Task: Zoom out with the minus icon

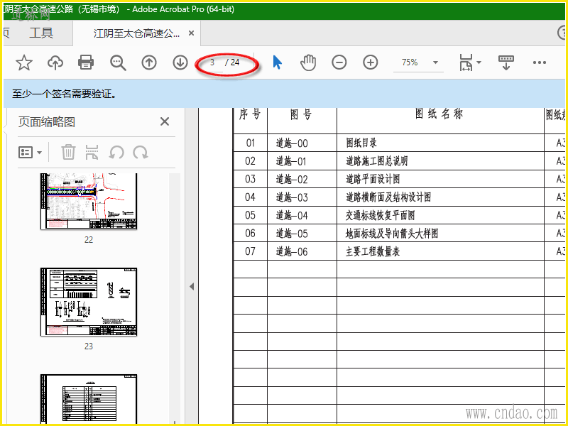Action: (x=339, y=62)
